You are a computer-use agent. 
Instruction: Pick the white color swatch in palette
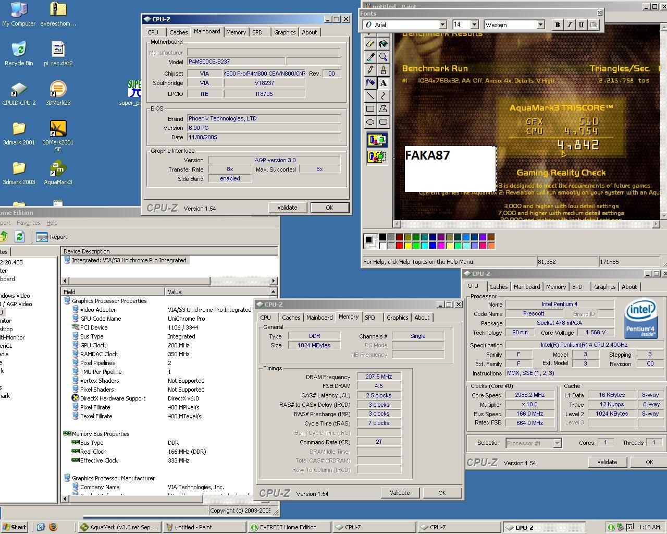coord(383,246)
